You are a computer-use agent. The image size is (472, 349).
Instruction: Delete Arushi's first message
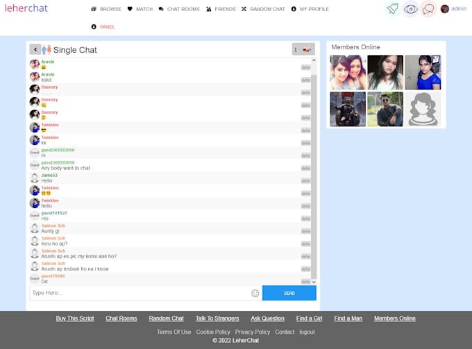click(305, 67)
